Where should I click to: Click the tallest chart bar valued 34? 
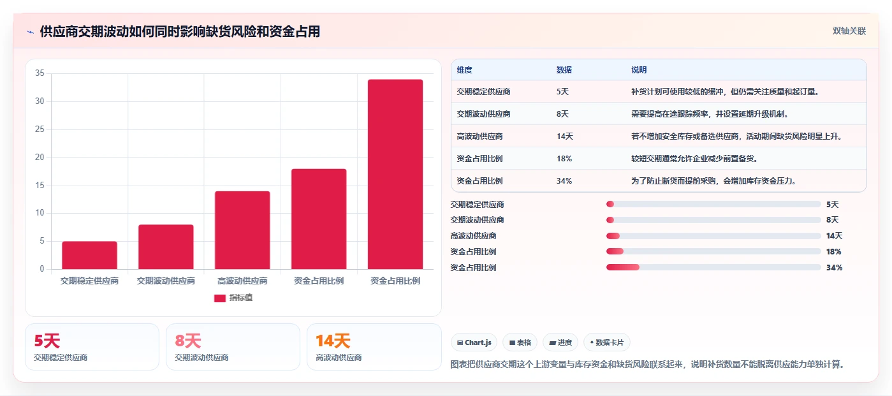(395, 174)
